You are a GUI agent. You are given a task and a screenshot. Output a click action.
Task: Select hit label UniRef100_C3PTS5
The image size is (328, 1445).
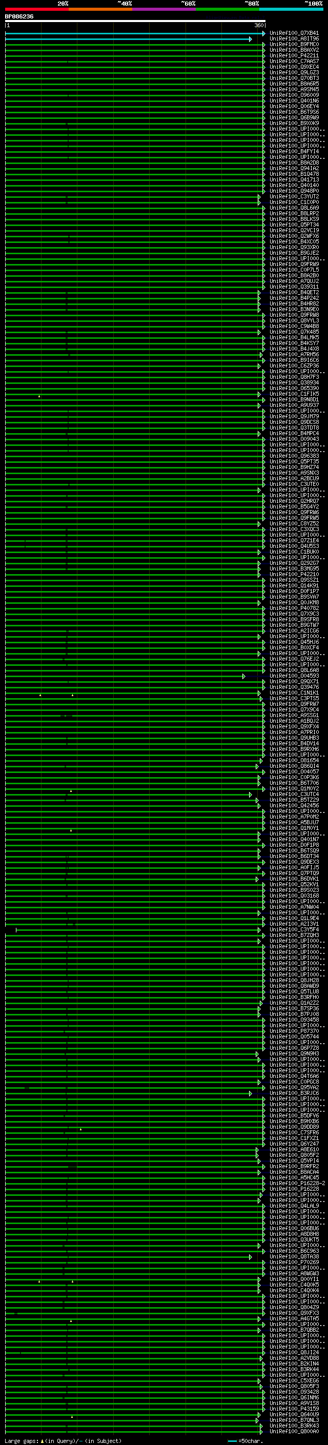point(294,698)
